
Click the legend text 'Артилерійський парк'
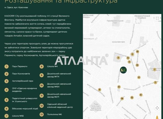pos(23,81)
